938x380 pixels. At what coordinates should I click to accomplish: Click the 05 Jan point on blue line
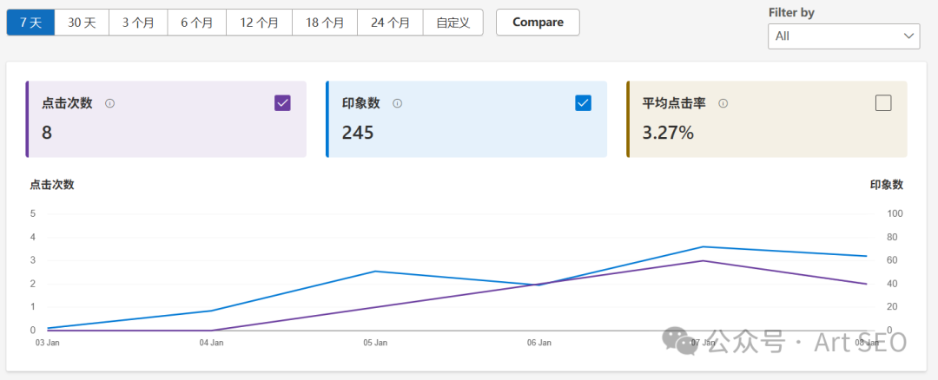tap(374, 272)
